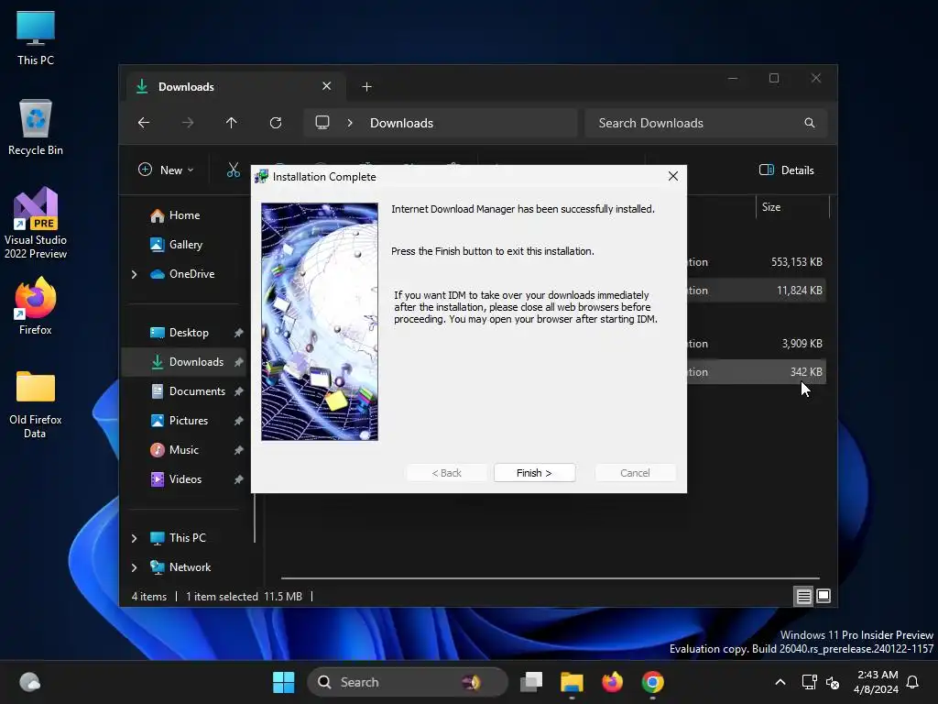Click the Search Downloads field
The image size is (938, 704).
[x=706, y=123]
